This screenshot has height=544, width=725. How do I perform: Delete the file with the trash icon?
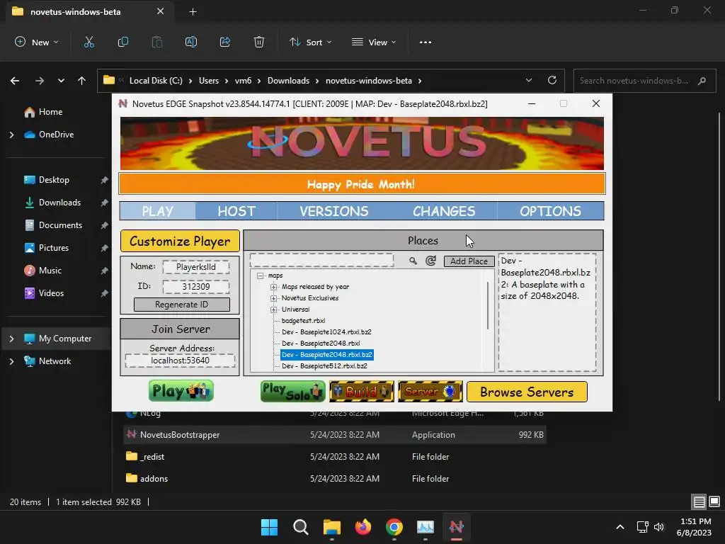(259, 42)
